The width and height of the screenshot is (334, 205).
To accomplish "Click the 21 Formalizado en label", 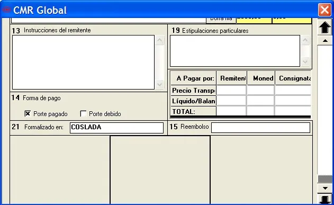I will [38, 127].
